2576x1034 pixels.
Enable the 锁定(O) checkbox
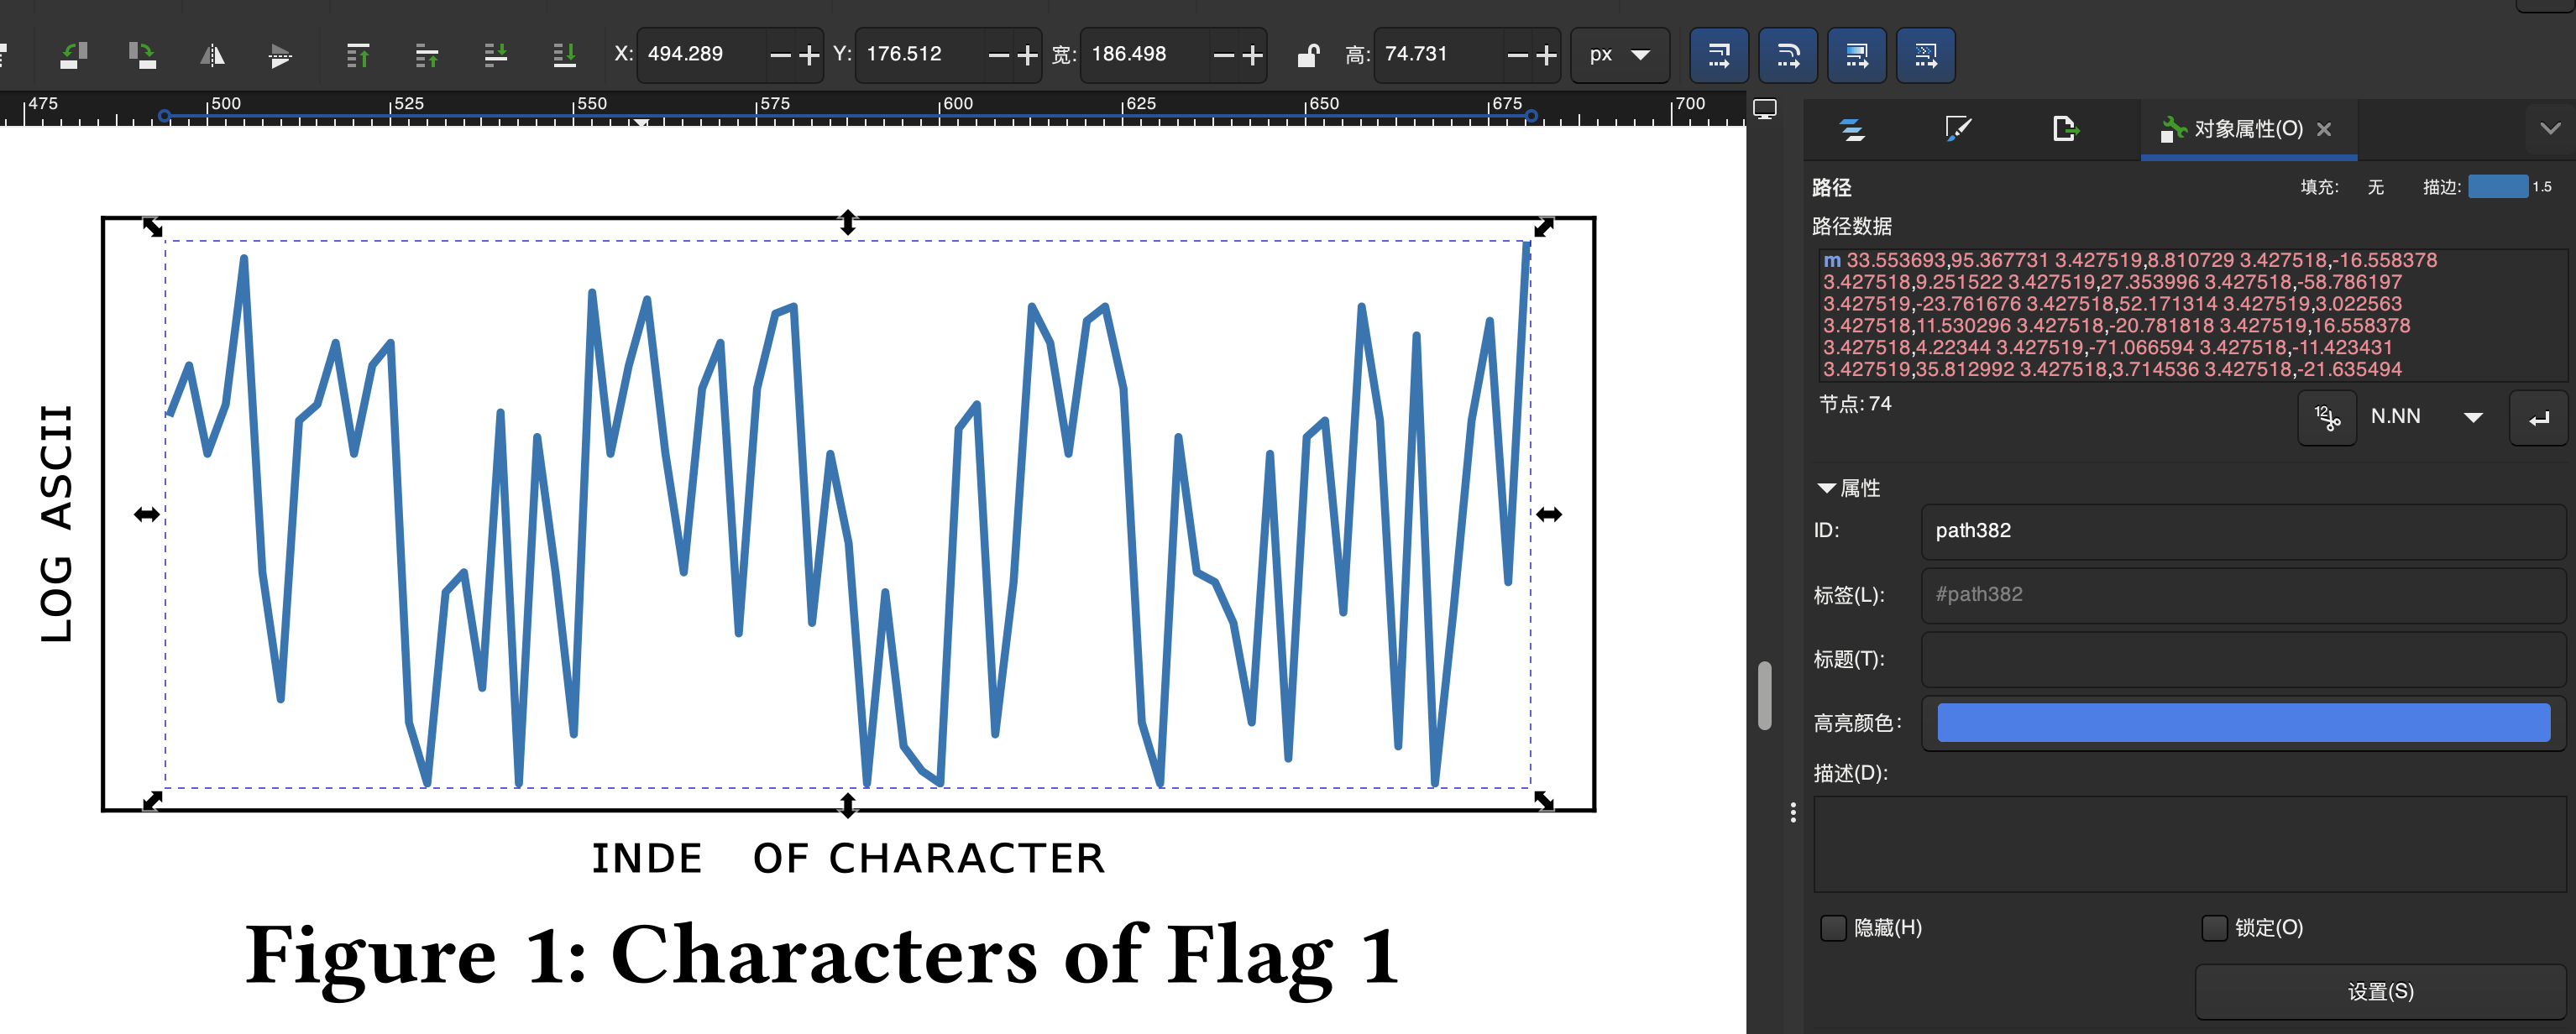2214,928
